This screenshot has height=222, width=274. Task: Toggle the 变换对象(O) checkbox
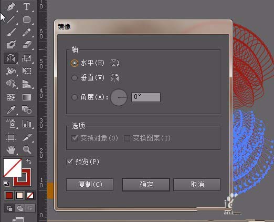(x=75, y=138)
